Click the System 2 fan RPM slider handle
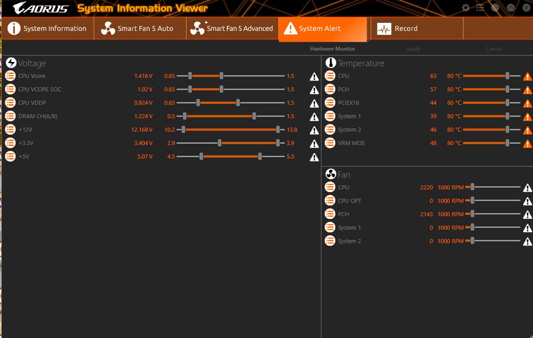This screenshot has width=533, height=338. pos(472,241)
